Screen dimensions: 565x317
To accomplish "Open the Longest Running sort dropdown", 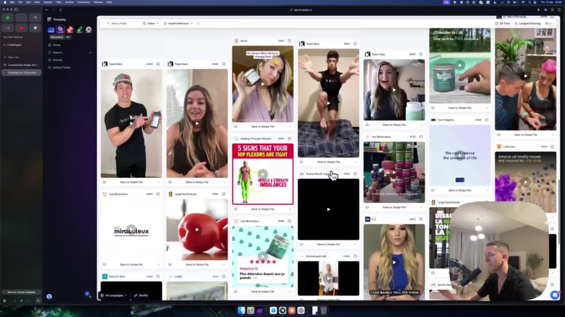I will [x=528, y=23].
